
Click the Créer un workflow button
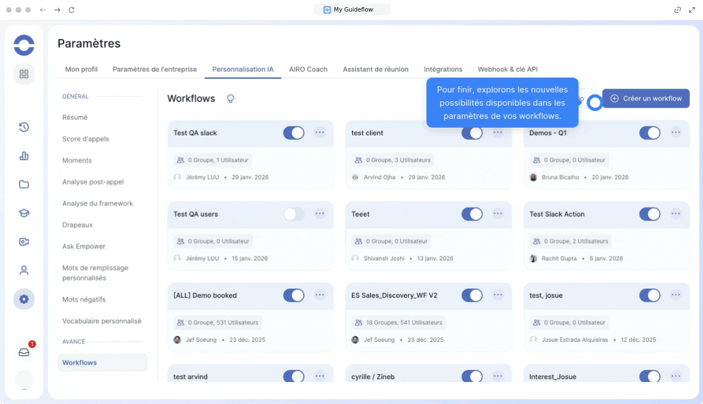[646, 99]
